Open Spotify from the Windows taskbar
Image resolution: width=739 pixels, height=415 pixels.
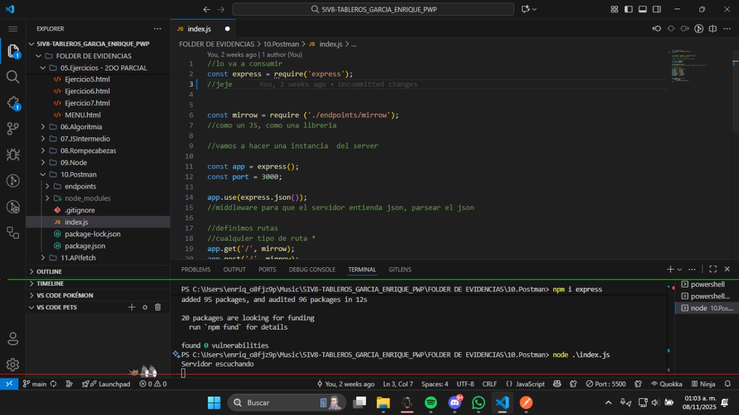(x=431, y=402)
